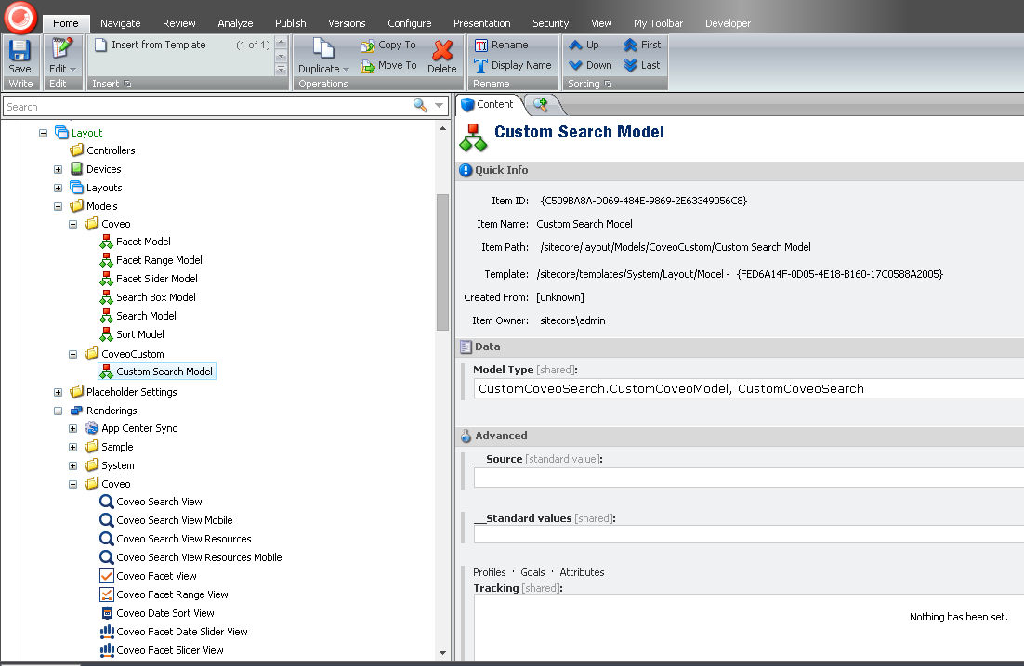This screenshot has width=1024, height=666.
Task: Expand the Sorting group launcher
Action: (x=608, y=85)
